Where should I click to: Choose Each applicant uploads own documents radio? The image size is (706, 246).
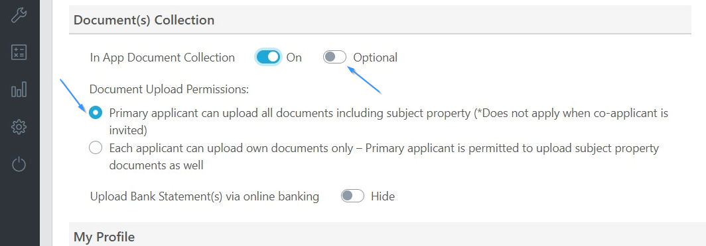click(x=96, y=147)
